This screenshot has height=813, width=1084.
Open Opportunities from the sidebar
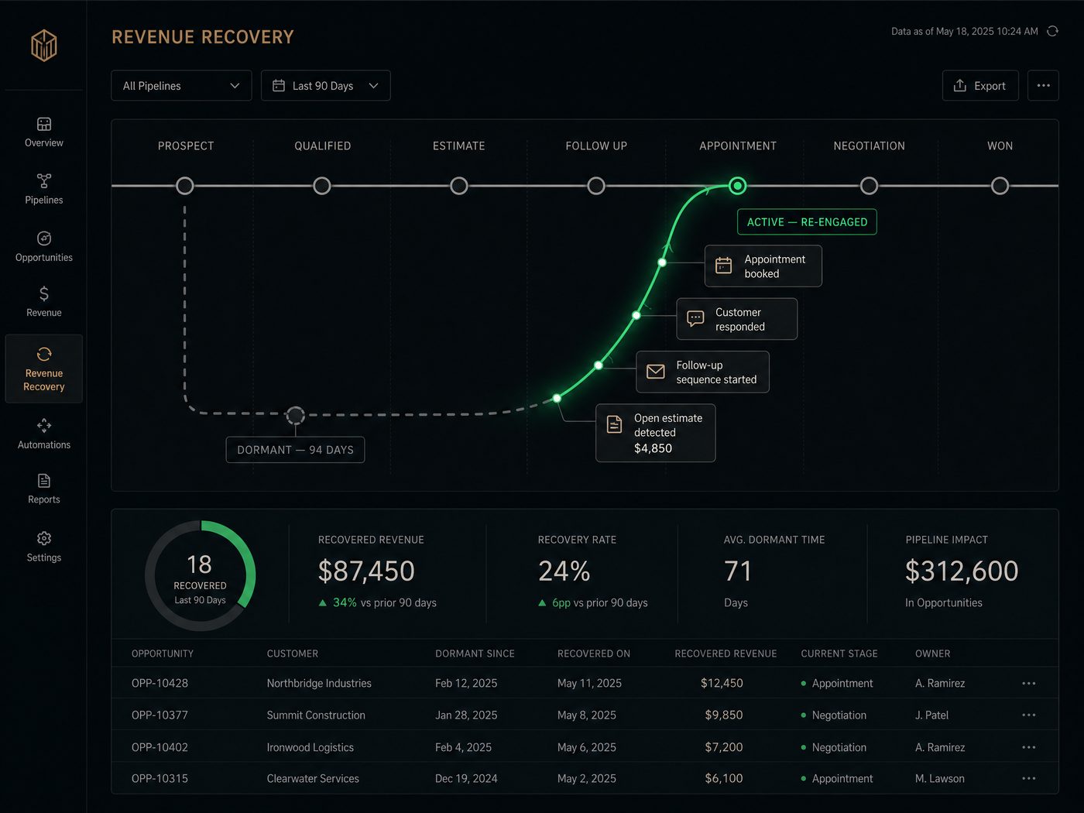[44, 246]
